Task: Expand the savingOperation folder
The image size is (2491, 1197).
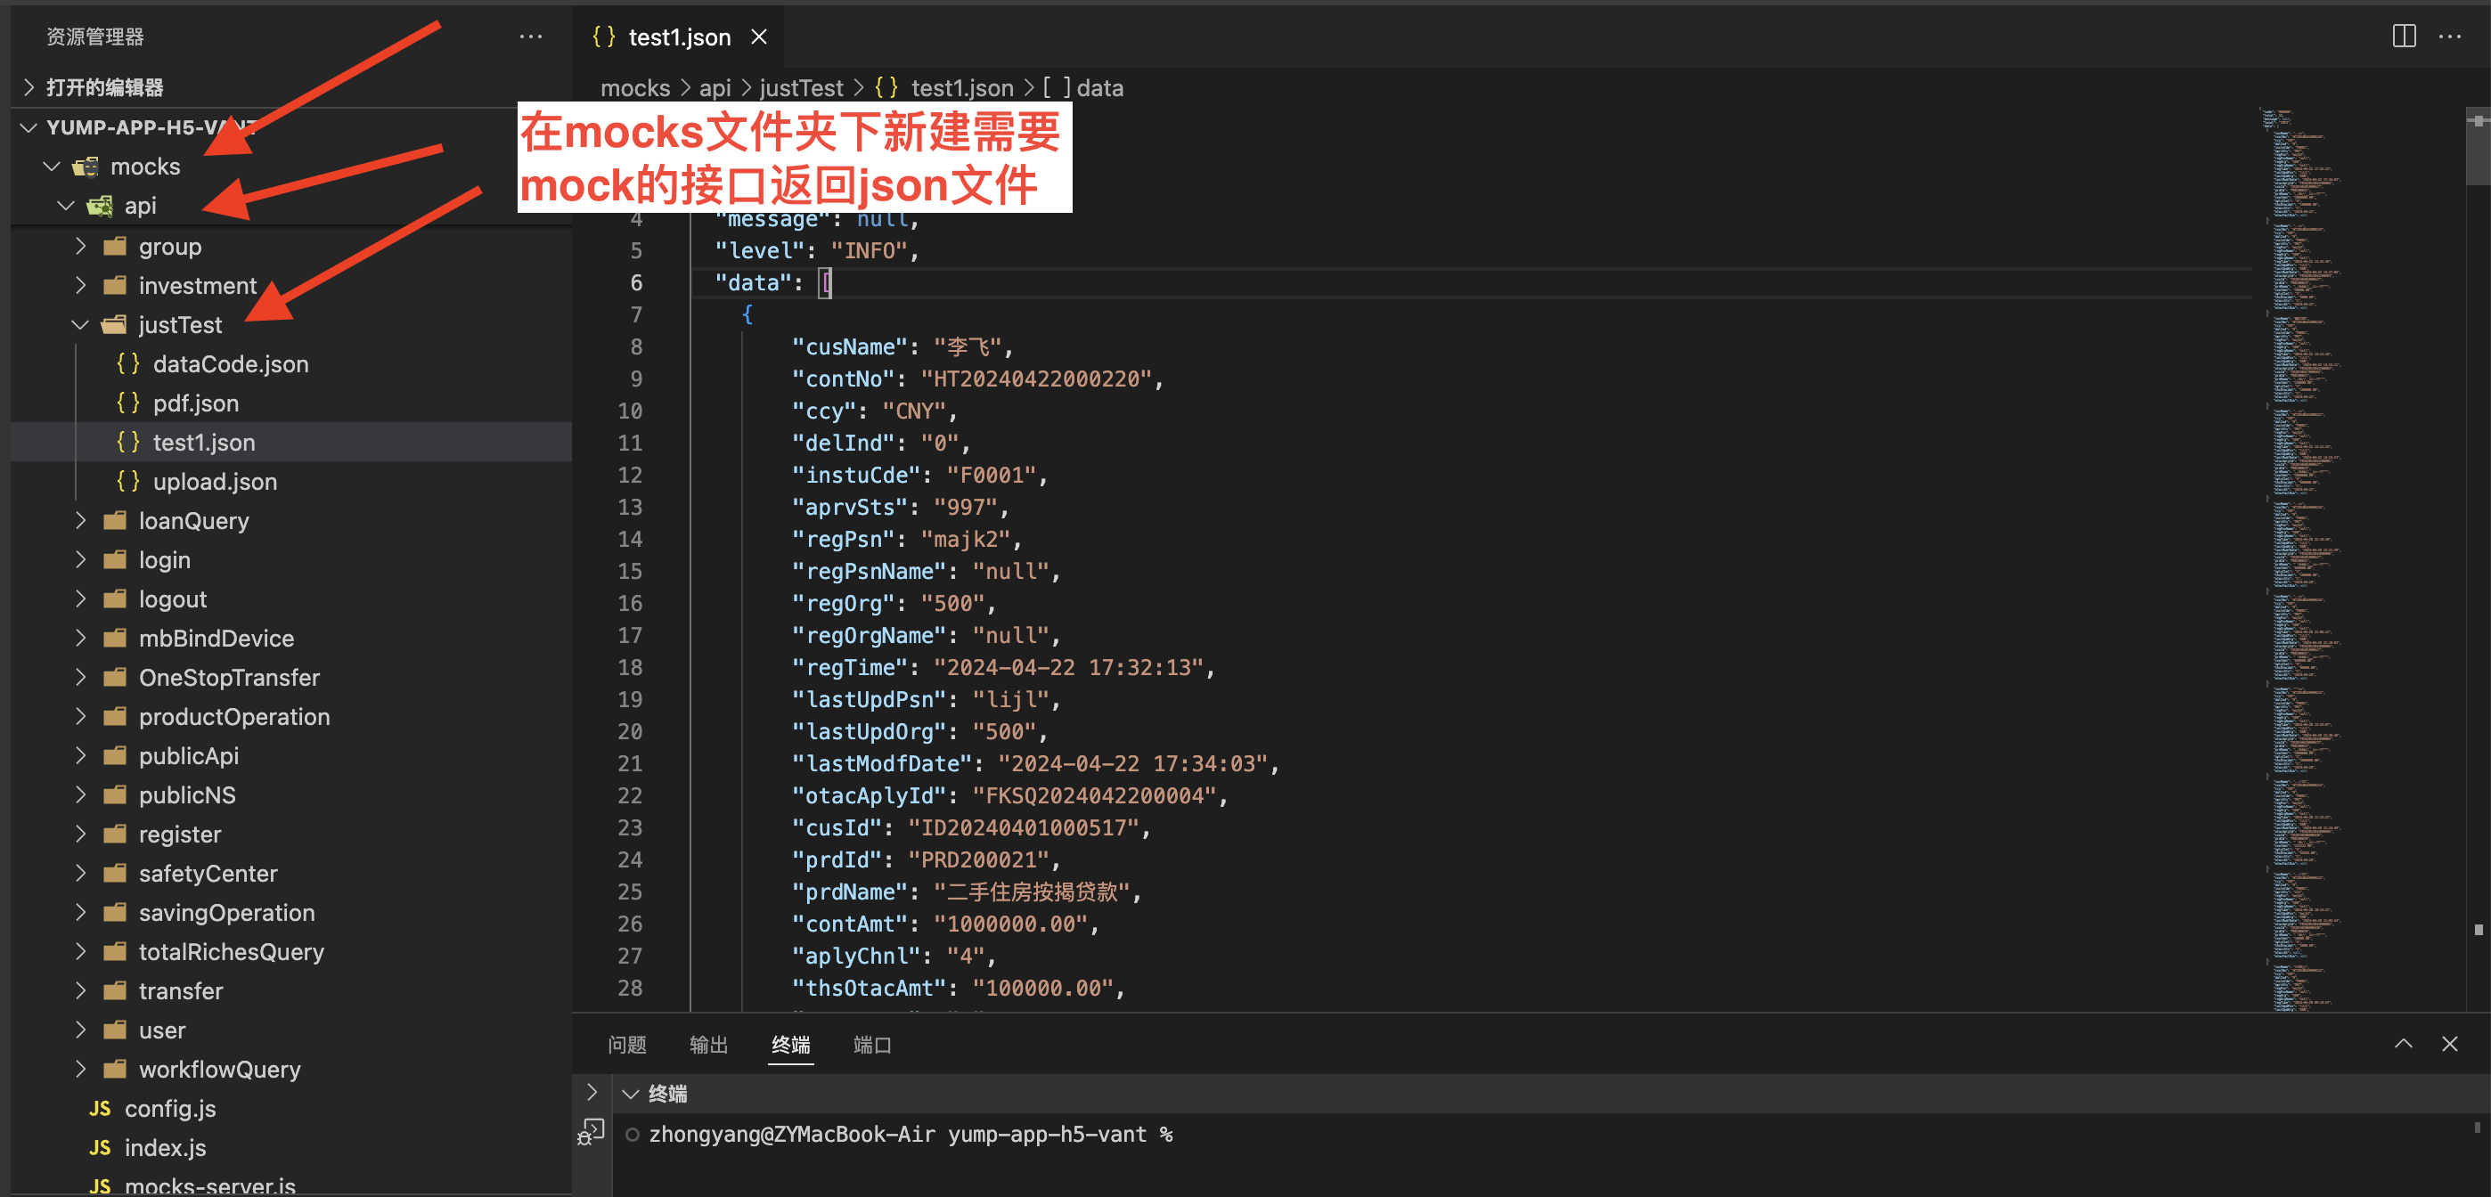Action: (81, 912)
